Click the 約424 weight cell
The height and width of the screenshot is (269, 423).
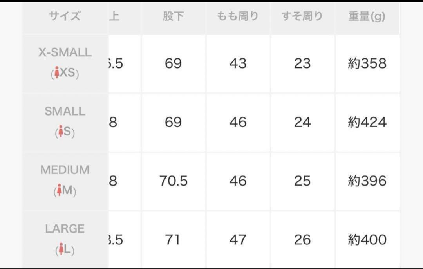coord(367,123)
